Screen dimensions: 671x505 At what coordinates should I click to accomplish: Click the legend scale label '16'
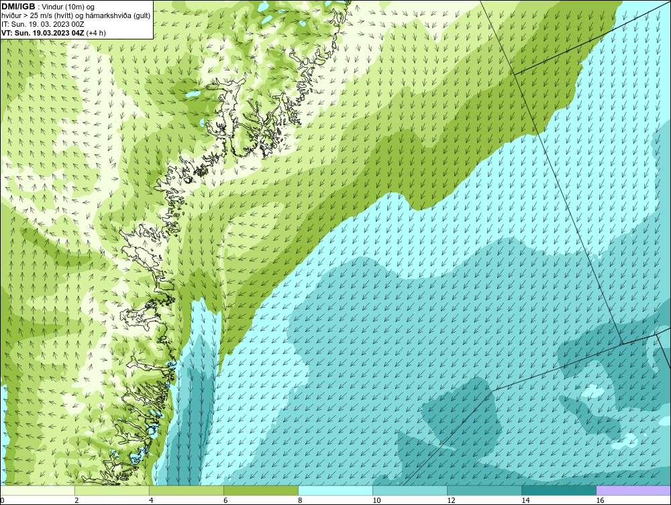click(600, 500)
